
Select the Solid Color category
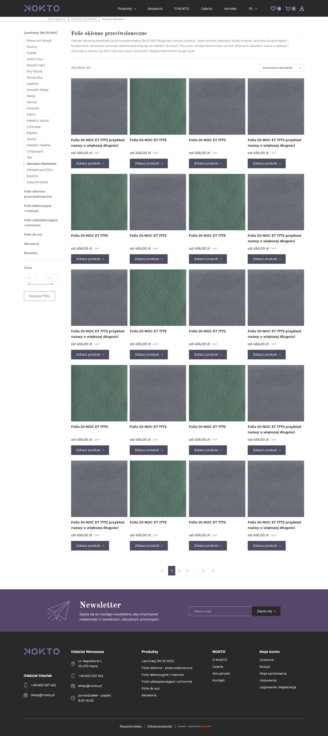35,59
